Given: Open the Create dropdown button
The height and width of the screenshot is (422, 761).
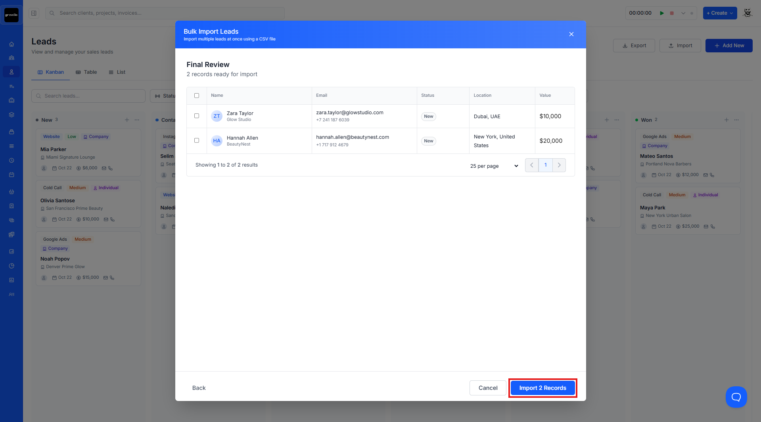Looking at the screenshot, I should (x=720, y=13).
